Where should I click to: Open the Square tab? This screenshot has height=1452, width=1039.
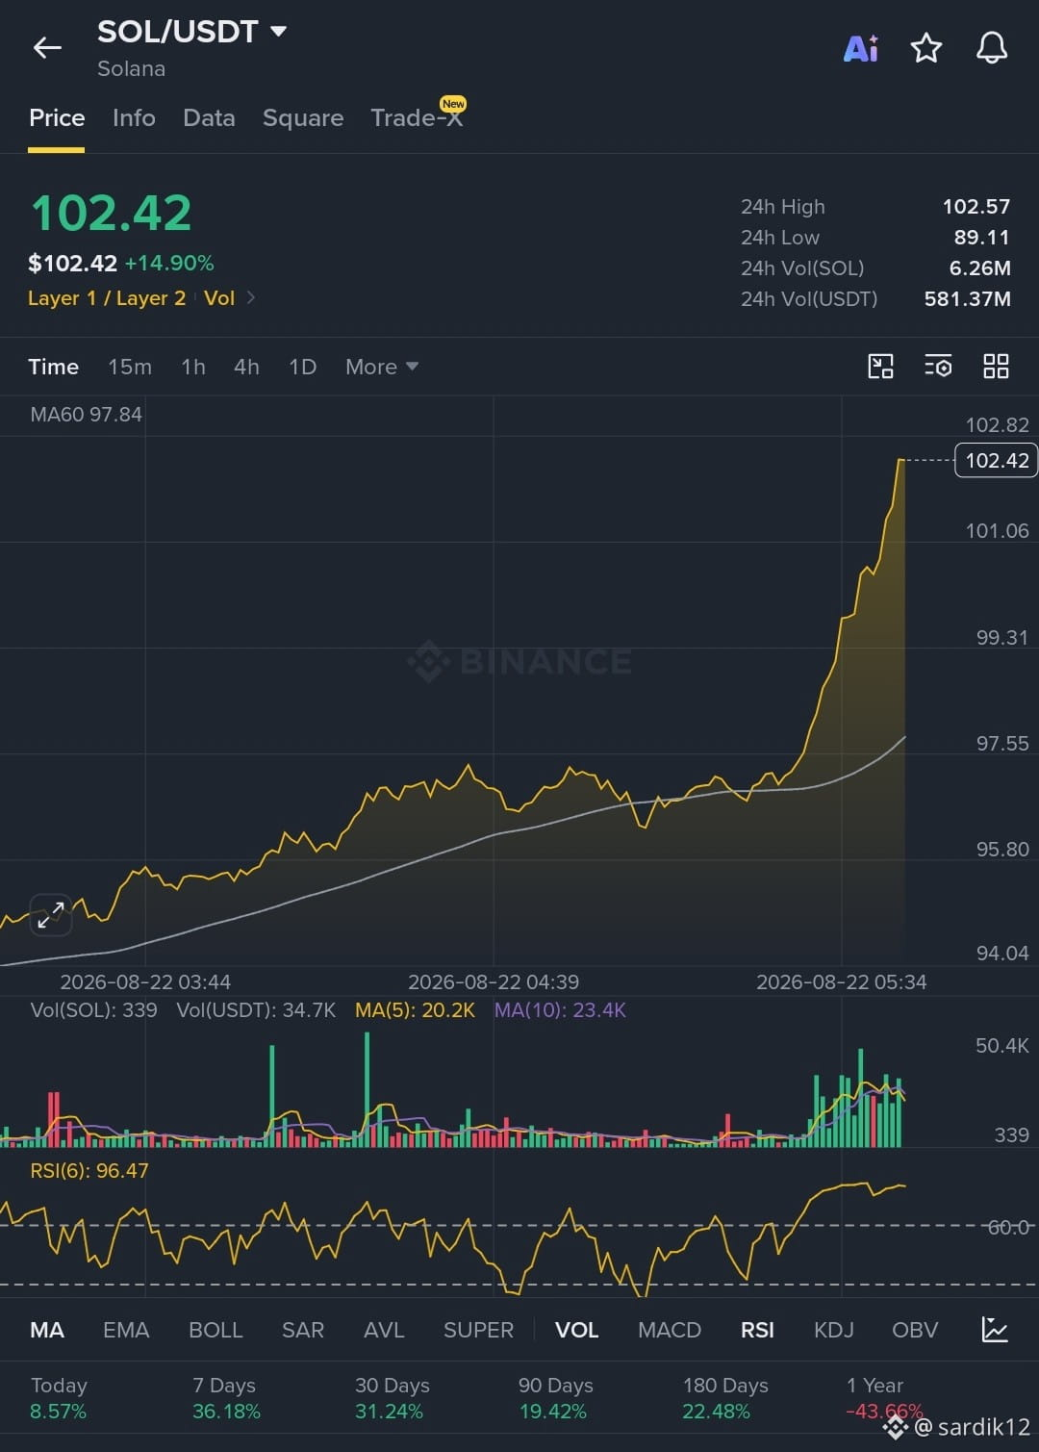pyautogui.click(x=303, y=117)
